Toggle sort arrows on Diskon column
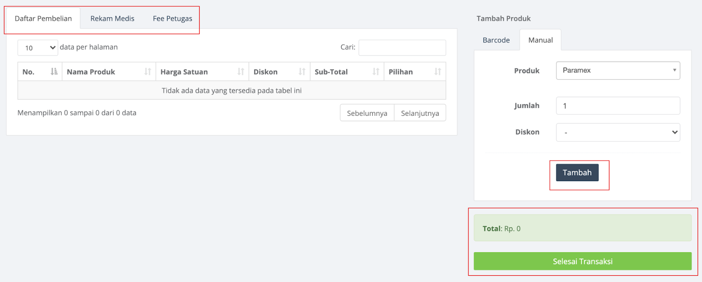 point(302,71)
